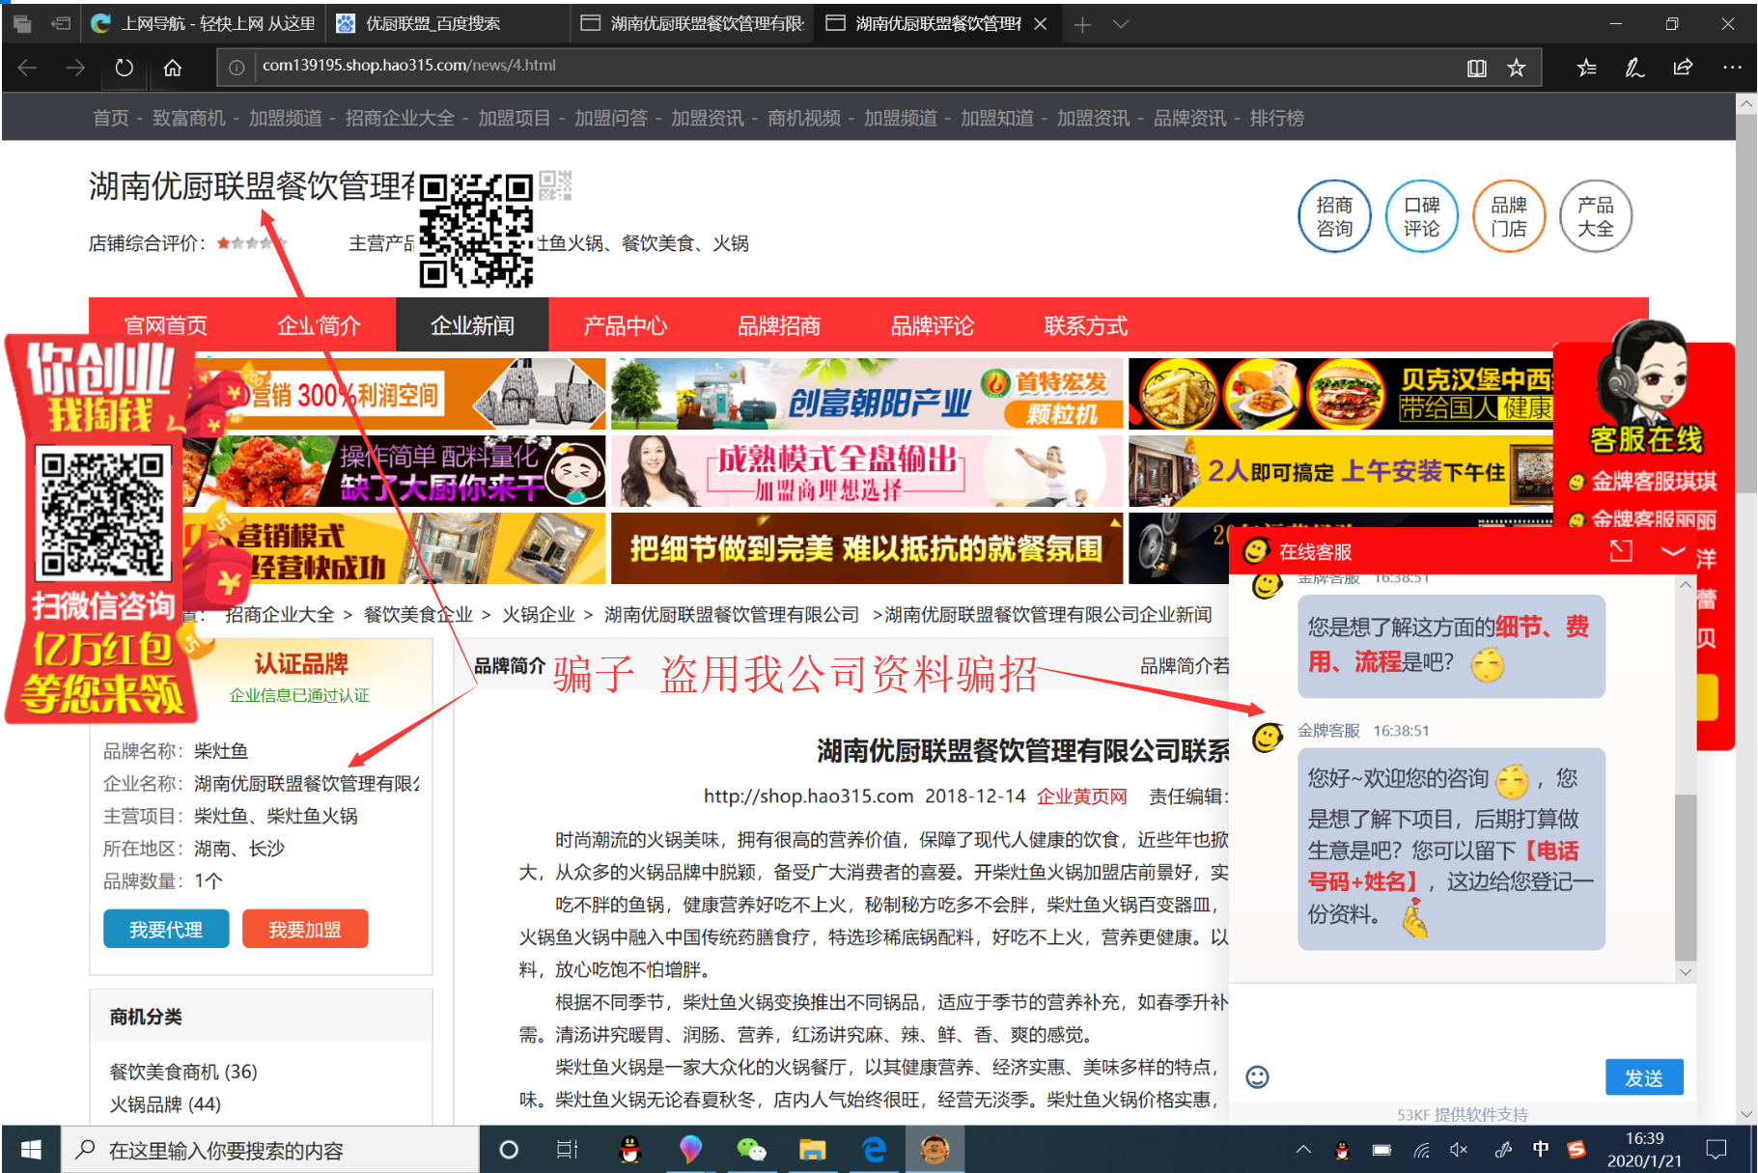This screenshot has height=1173, width=1758.
Task: Go to the browser home page icon
Action: pyautogui.click(x=173, y=68)
